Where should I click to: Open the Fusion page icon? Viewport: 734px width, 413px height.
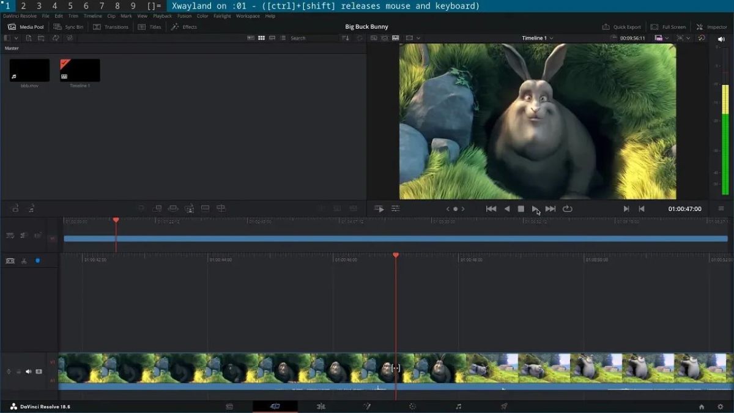click(x=367, y=406)
